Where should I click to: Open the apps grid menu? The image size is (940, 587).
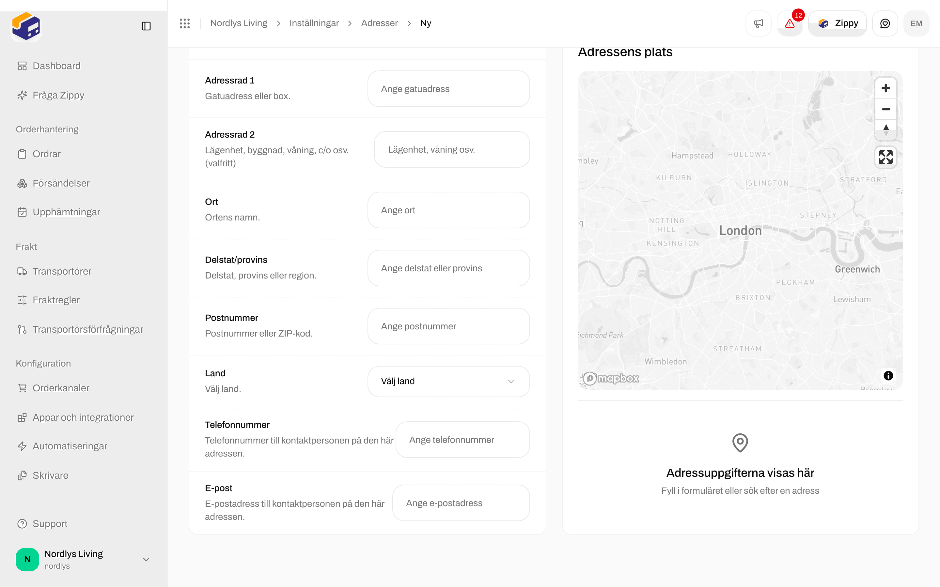184,23
